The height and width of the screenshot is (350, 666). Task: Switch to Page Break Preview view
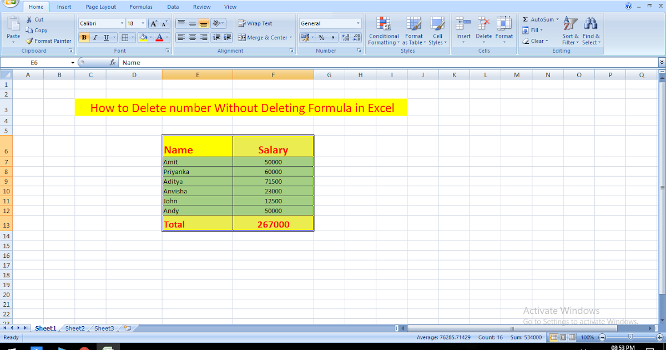(x=572, y=337)
